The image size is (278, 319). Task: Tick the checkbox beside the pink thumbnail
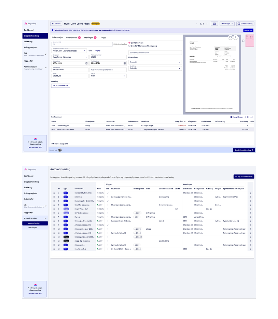pyautogui.click(x=243, y=41)
